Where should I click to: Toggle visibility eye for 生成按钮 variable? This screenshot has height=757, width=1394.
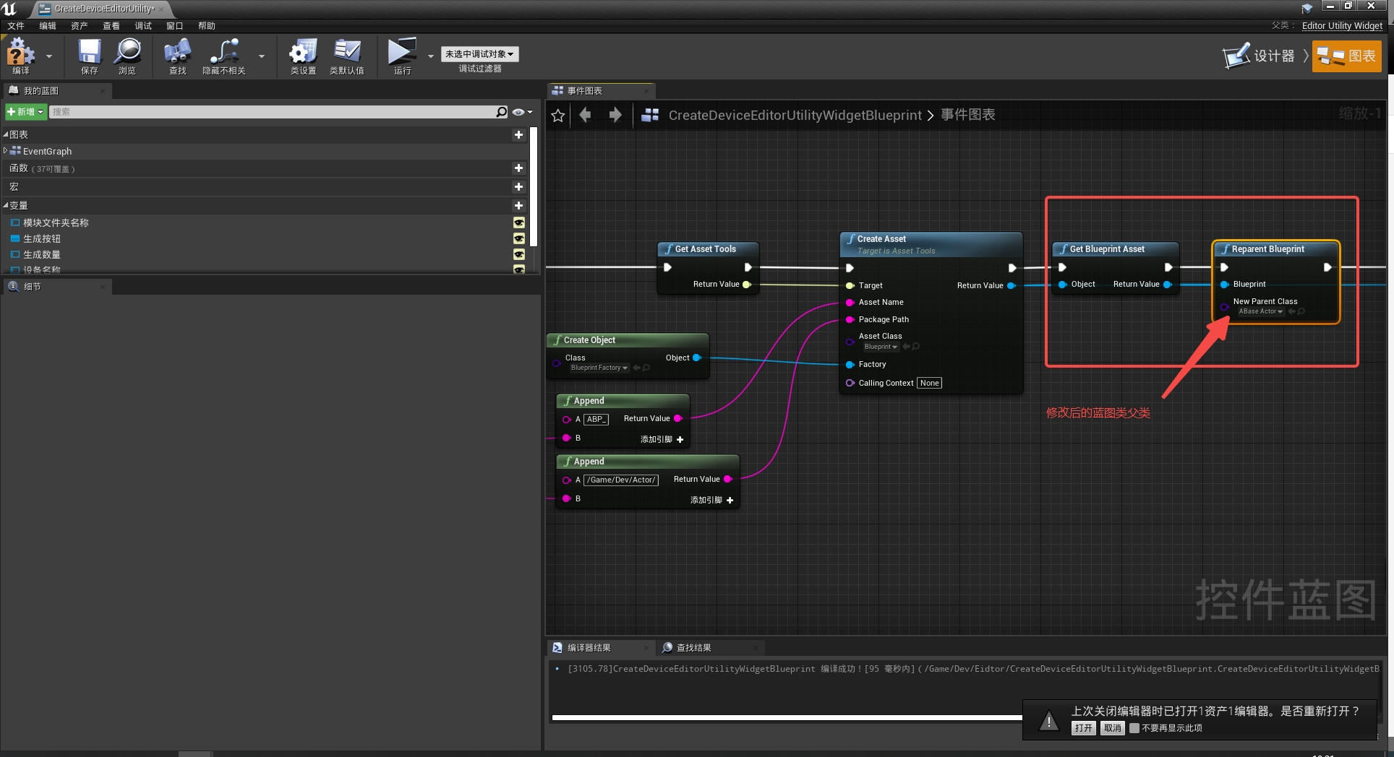pos(518,238)
